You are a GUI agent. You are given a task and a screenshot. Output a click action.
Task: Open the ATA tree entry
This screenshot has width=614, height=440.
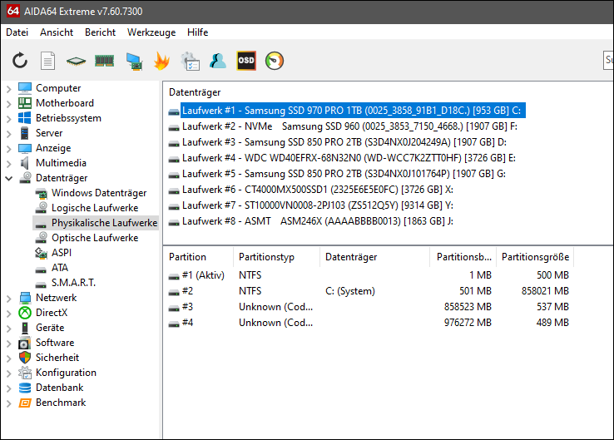(x=60, y=268)
